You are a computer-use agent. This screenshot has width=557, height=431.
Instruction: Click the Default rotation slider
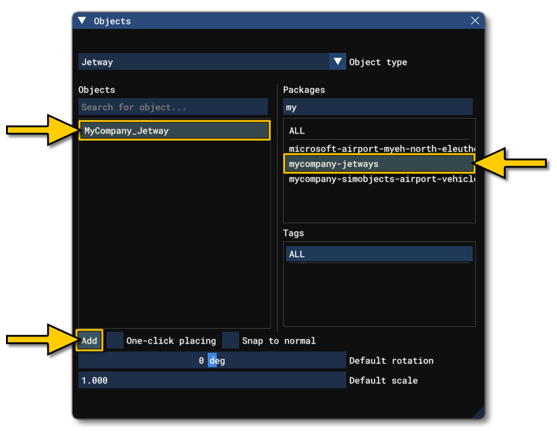point(212,361)
